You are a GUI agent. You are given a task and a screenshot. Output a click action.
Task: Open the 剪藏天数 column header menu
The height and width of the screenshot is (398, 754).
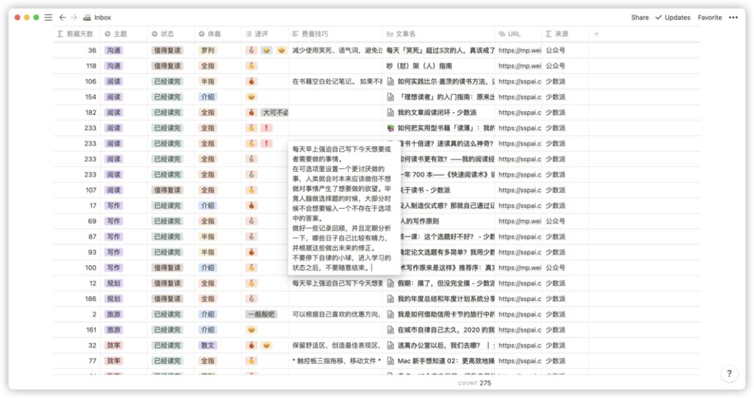pyautogui.click(x=77, y=34)
